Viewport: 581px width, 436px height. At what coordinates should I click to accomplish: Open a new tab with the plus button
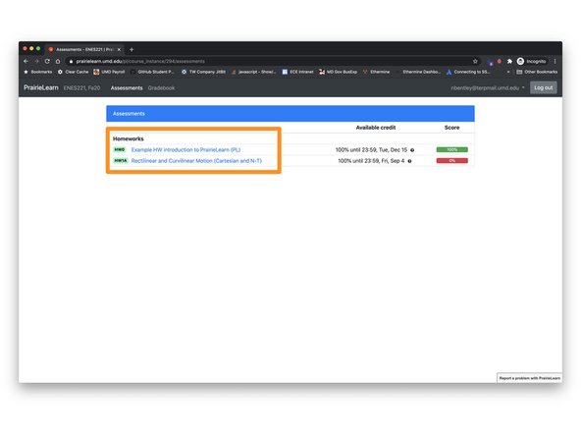pyautogui.click(x=132, y=49)
